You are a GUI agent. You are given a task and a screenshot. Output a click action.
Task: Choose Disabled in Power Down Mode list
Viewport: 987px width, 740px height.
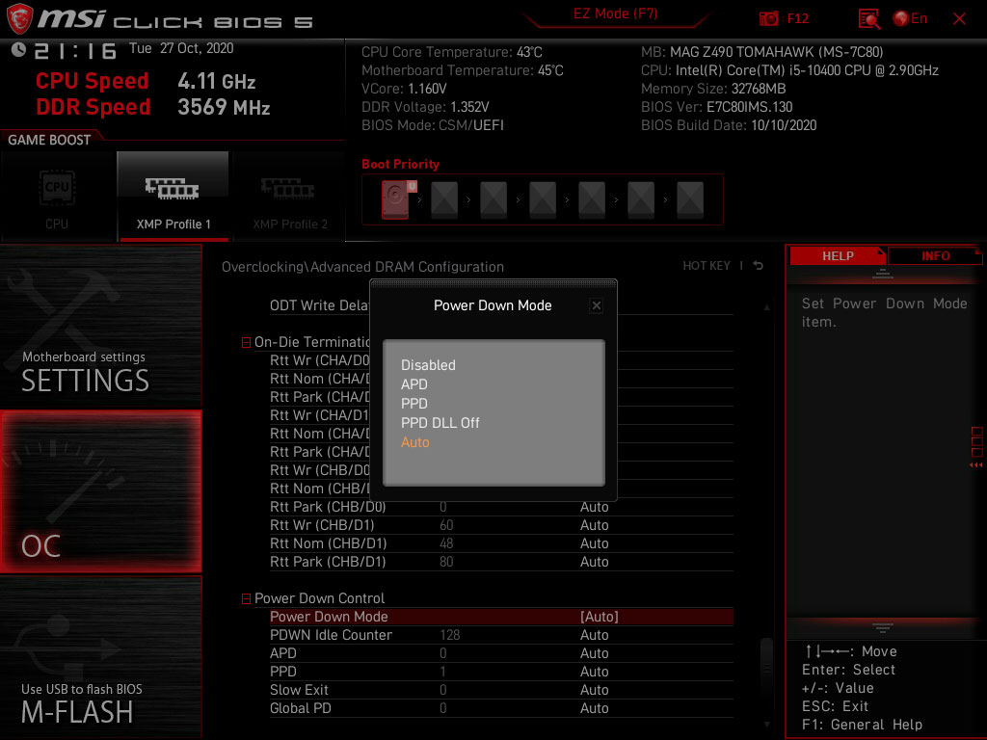pos(428,365)
